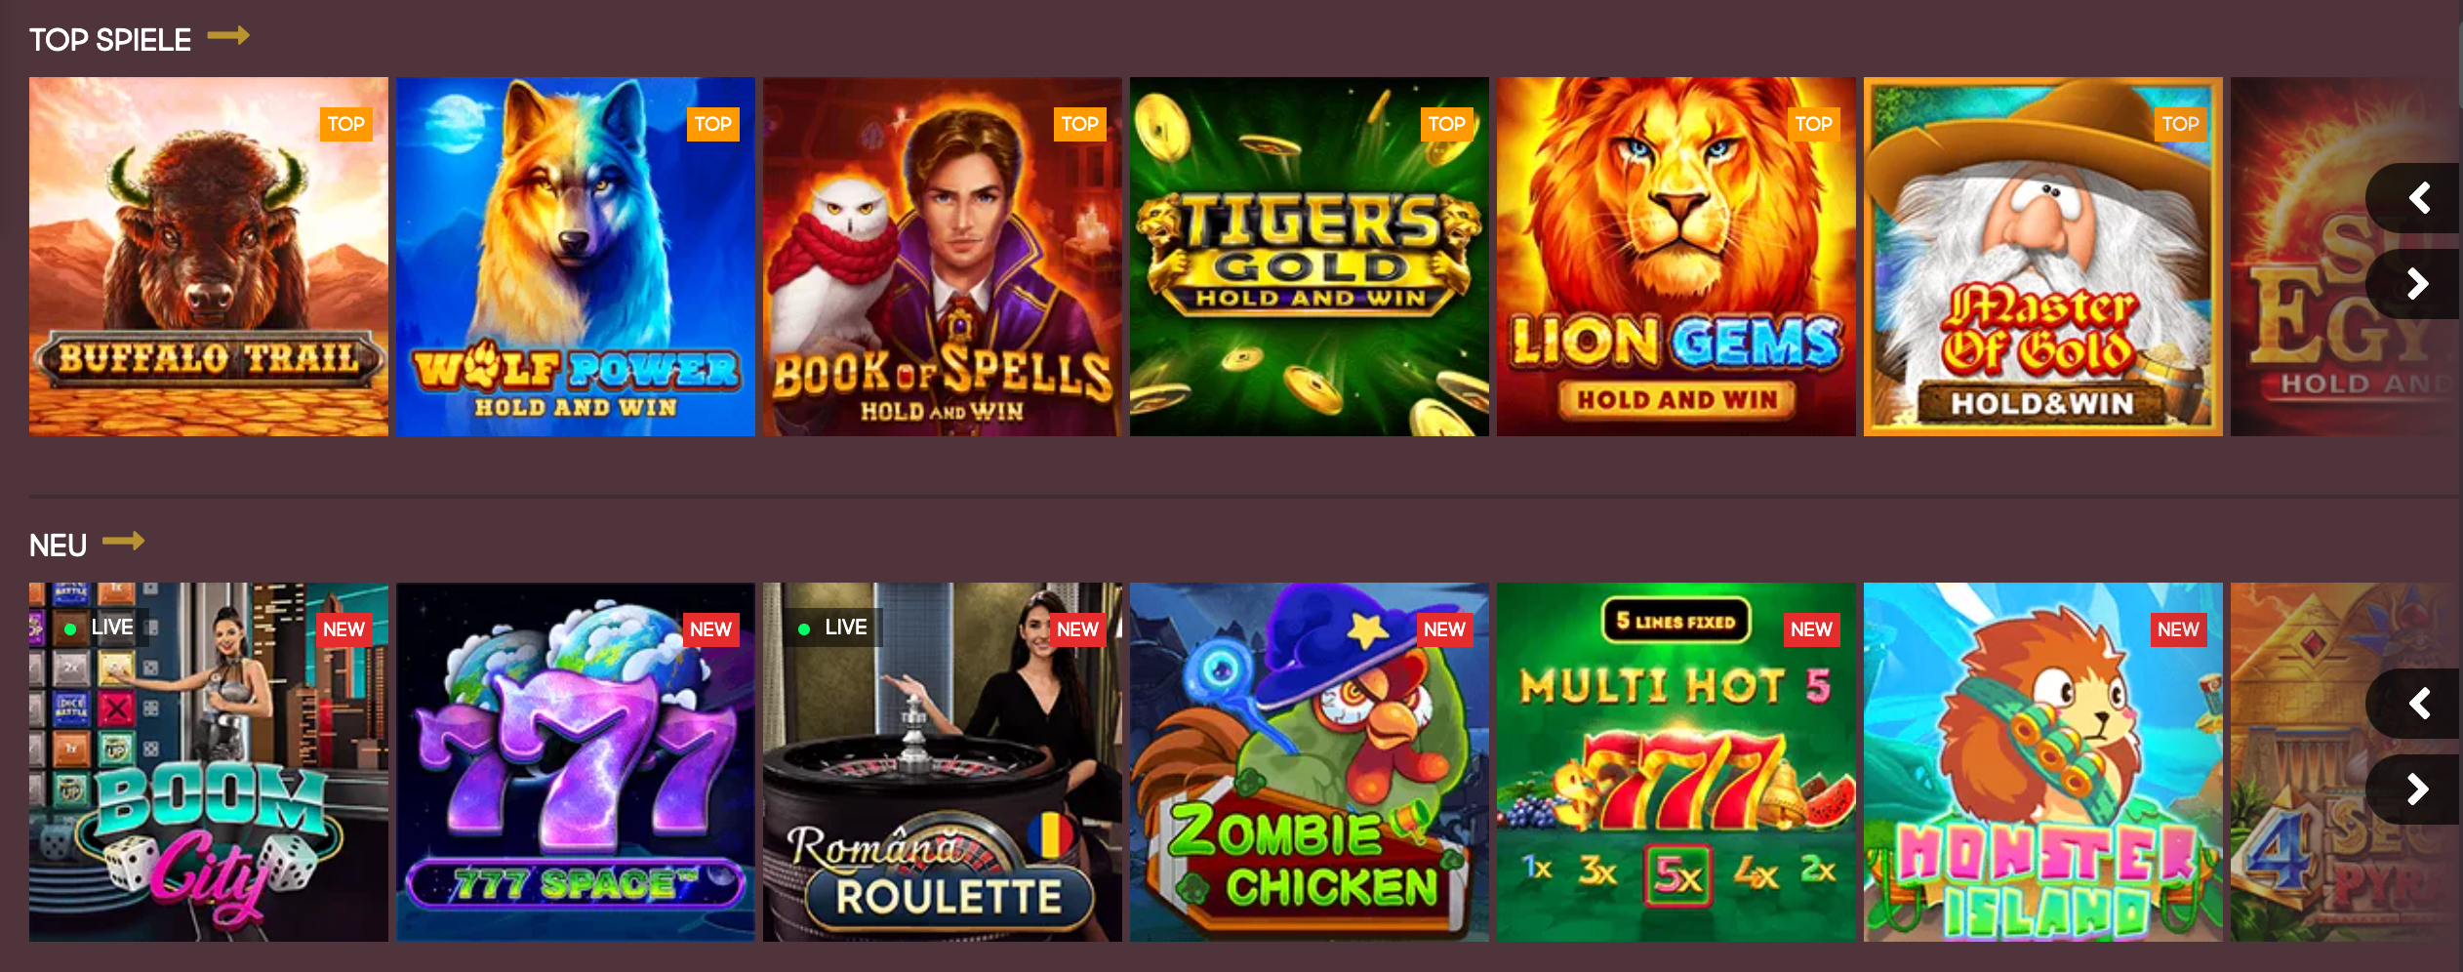Viewport: 2463px width, 972px height.
Task: Click the LIVE indicator on Boom City
Action: pyautogui.click(x=101, y=628)
